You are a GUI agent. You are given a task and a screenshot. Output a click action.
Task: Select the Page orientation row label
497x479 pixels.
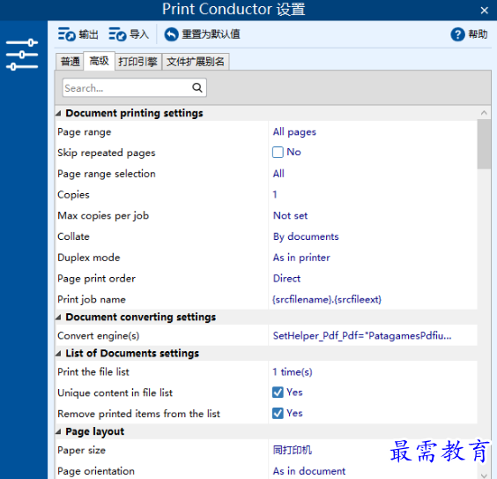(x=96, y=471)
